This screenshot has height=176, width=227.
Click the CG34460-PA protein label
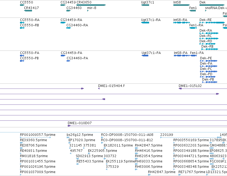click(x=77, y=58)
